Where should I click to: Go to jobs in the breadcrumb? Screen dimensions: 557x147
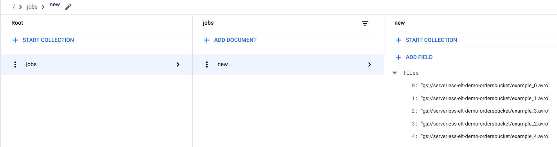32,7
